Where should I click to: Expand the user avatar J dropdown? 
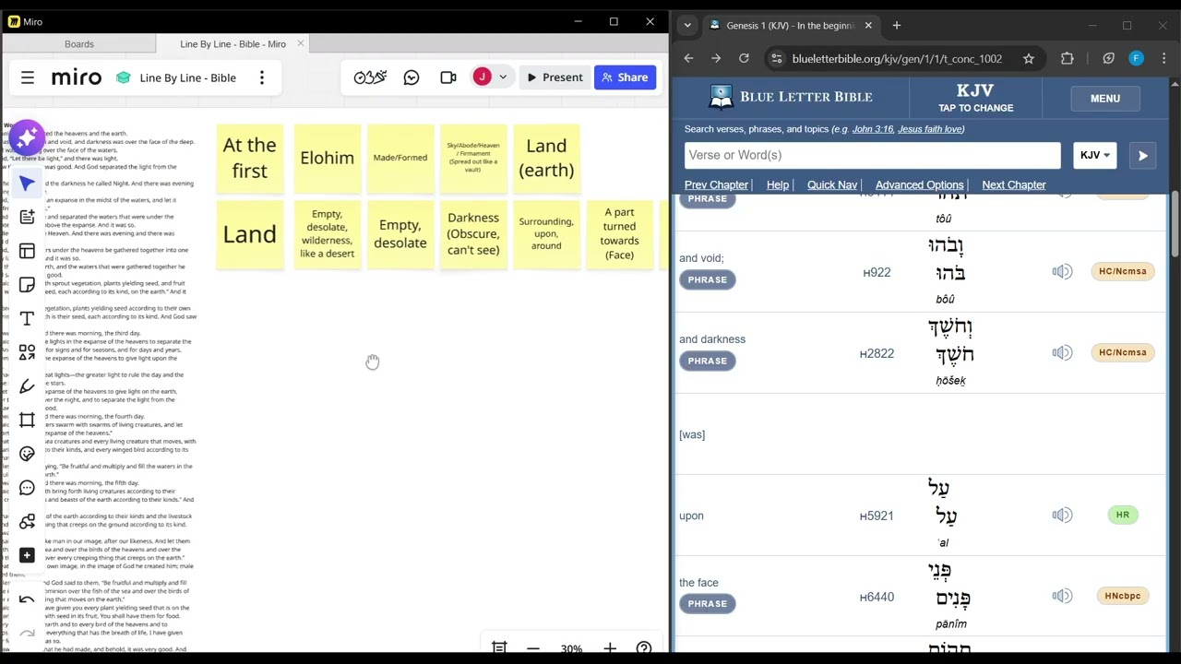(x=503, y=77)
